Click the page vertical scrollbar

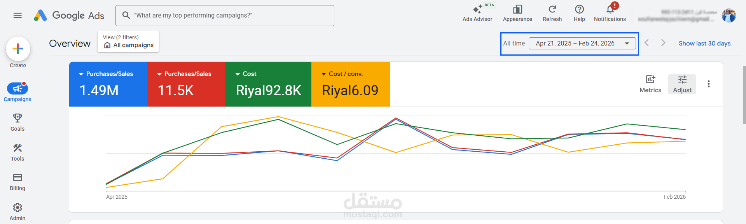pos(744,95)
